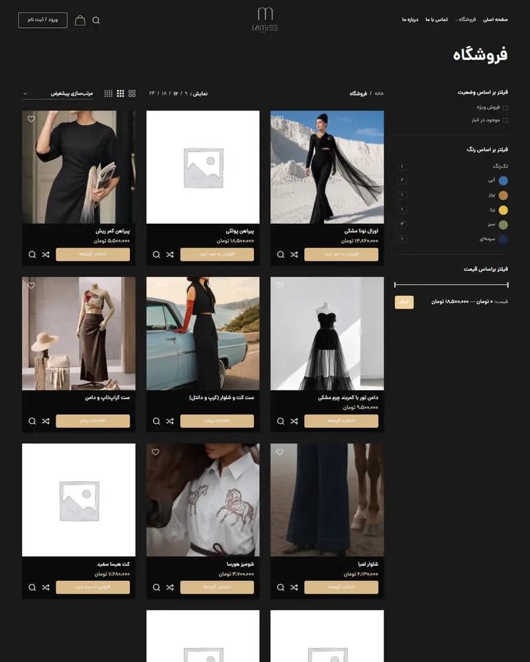530x662 pixels.
Task: Filter by green 'سبز' color swatch
Action: [x=503, y=225]
